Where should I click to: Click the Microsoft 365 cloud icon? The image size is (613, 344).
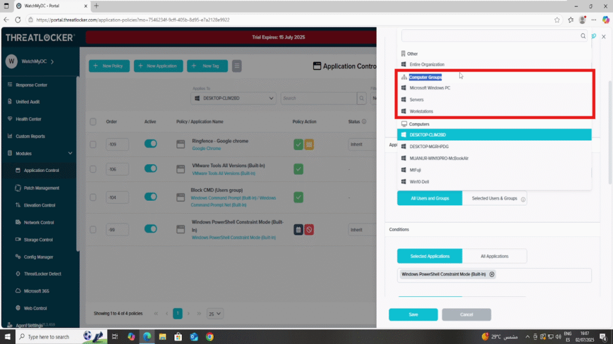(x=18, y=291)
